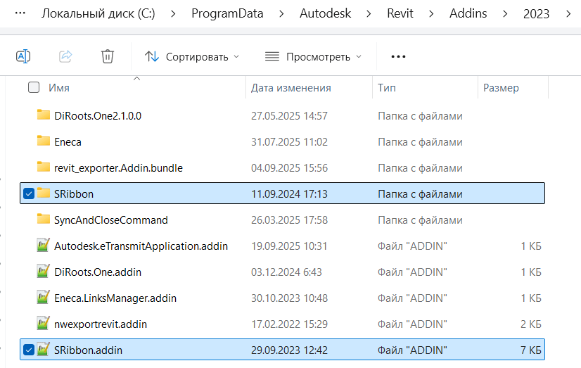This screenshot has height=368, width=581.
Task: Open the toolbar three-dots more options
Action: click(398, 57)
